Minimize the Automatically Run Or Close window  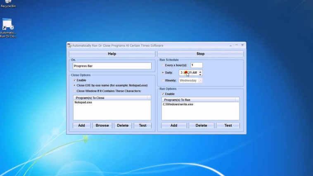point(230,45)
